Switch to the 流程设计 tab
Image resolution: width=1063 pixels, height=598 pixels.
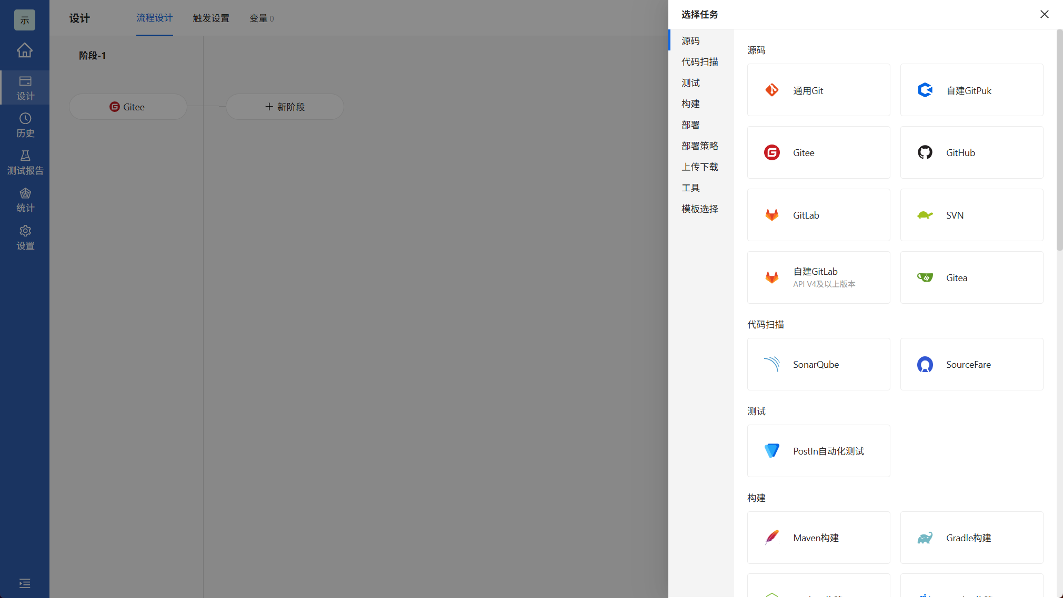point(155,18)
